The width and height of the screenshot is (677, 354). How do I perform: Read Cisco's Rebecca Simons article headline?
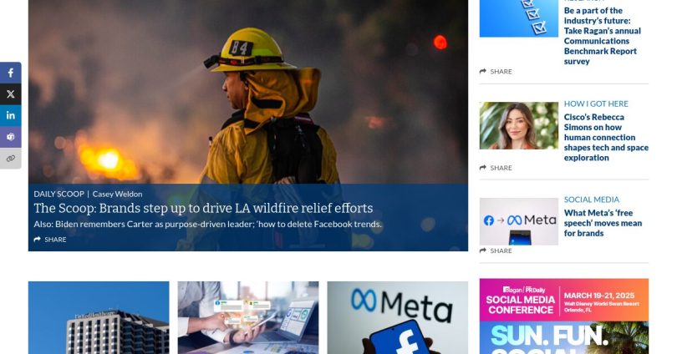(x=606, y=137)
